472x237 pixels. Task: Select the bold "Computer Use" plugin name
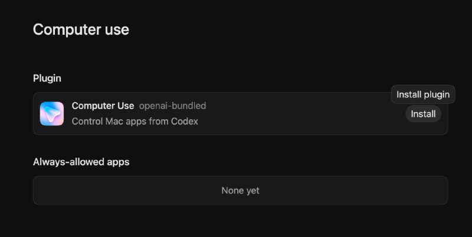point(103,106)
